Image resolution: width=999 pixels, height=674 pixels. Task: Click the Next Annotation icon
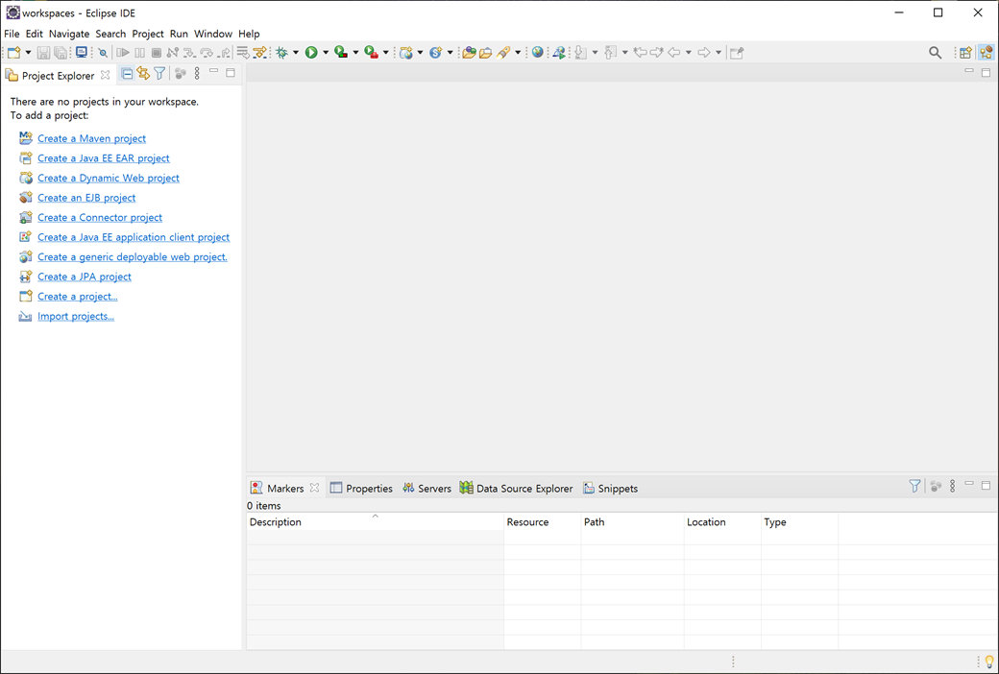(580, 53)
